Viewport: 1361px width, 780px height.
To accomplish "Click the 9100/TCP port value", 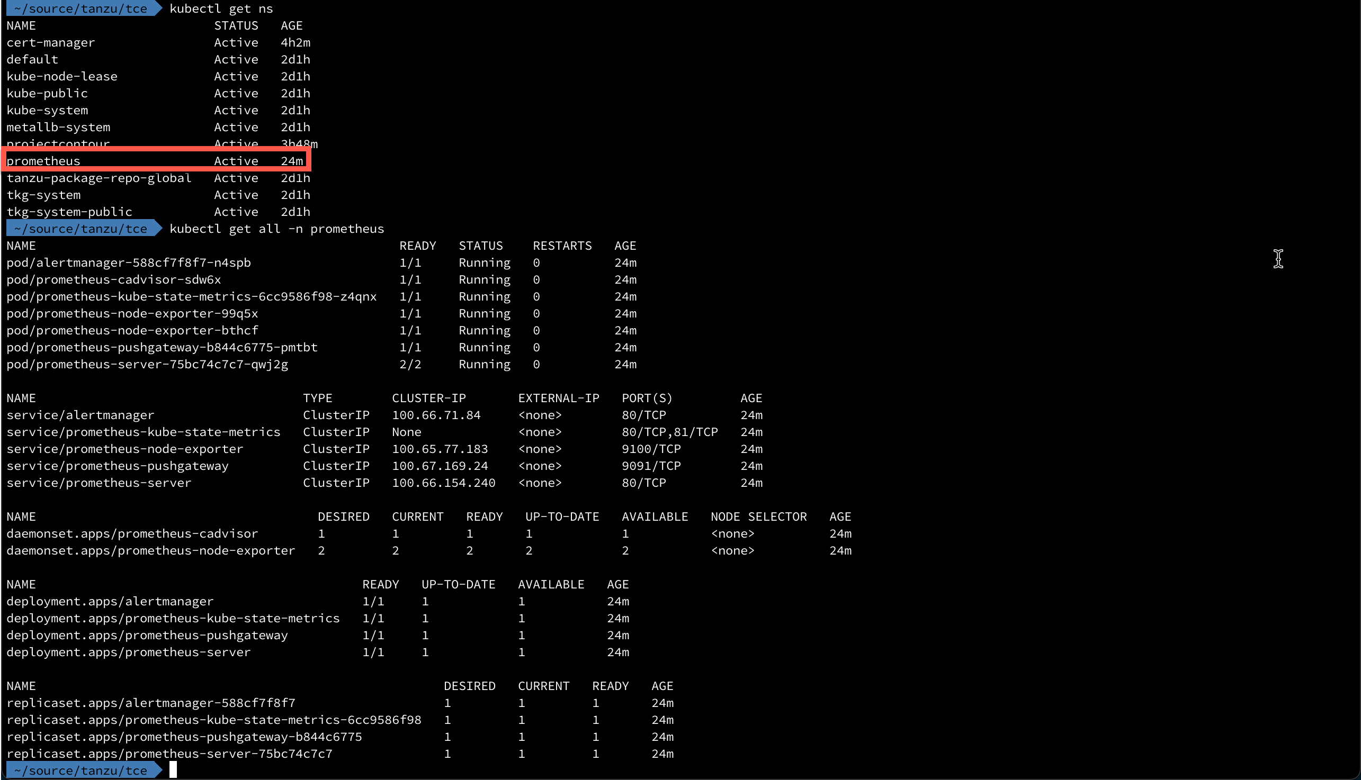I will [651, 449].
